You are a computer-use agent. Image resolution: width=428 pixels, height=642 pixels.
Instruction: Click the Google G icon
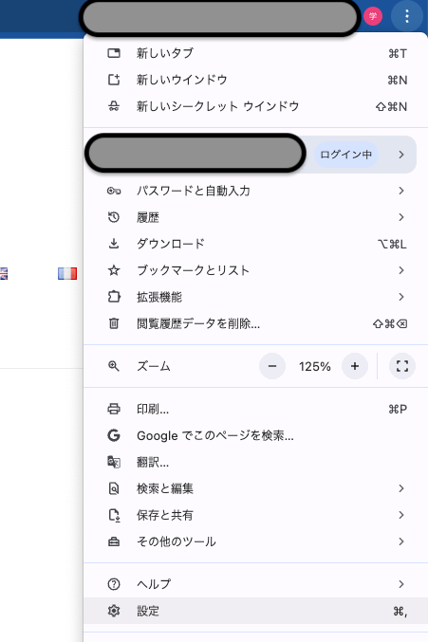coord(114,435)
